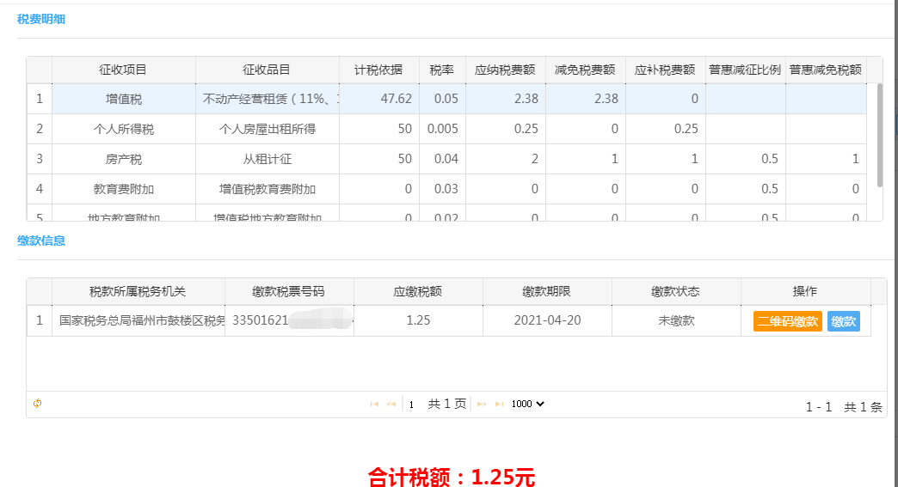This screenshot has width=898, height=487.
Task: Click the ticket number 33501621 cell
Action: 289,320
